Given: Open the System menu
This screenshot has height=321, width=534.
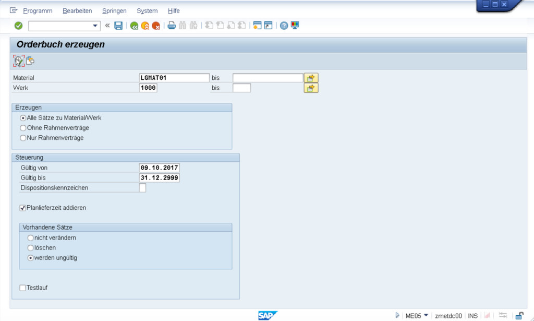Looking at the screenshot, I should [x=147, y=11].
